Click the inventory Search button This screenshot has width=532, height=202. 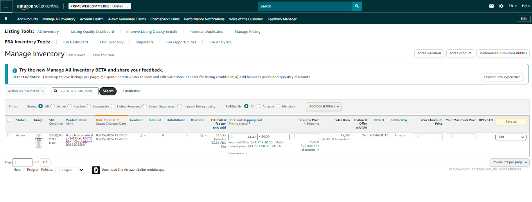(x=108, y=91)
